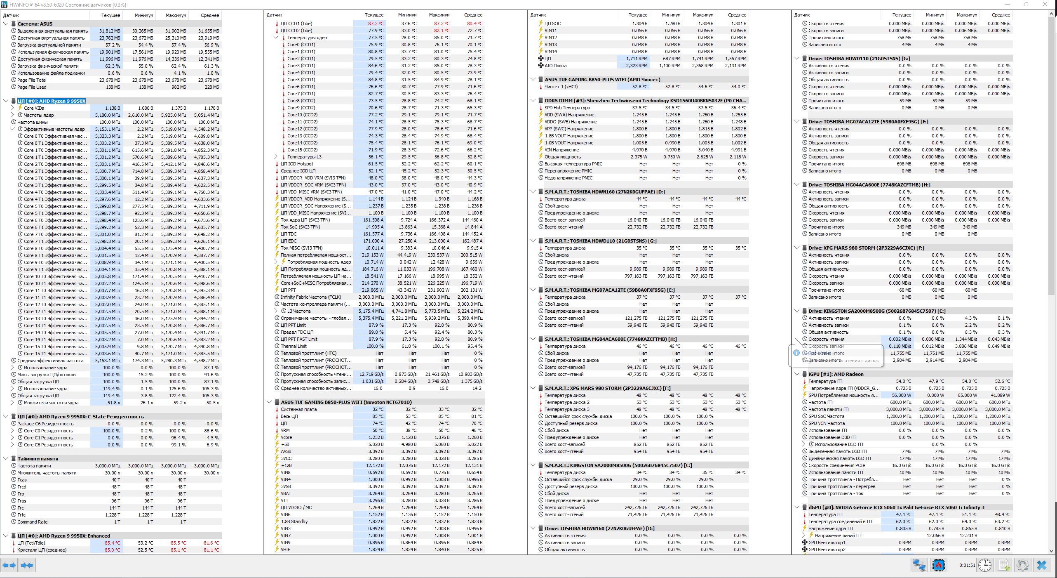Click the log file with plus icon

pos(1004,565)
